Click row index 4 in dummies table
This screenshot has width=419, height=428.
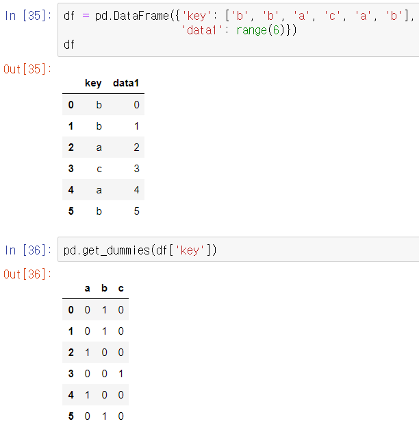(x=71, y=394)
